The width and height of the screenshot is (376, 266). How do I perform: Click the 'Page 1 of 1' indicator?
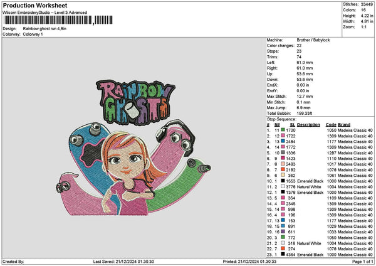click(363, 262)
